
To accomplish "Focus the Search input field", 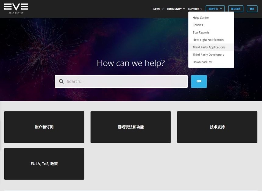I will 125,81.
